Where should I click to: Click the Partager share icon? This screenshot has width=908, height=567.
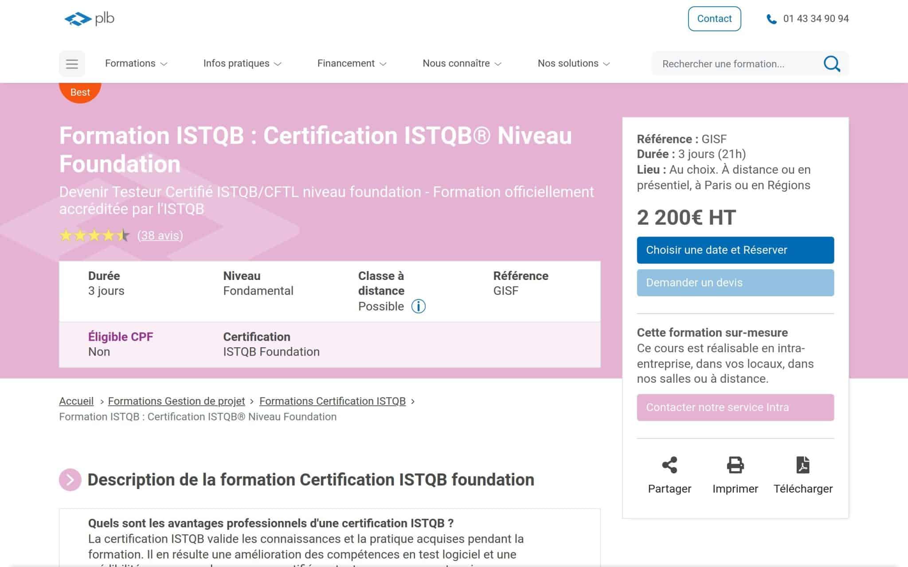[669, 465]
